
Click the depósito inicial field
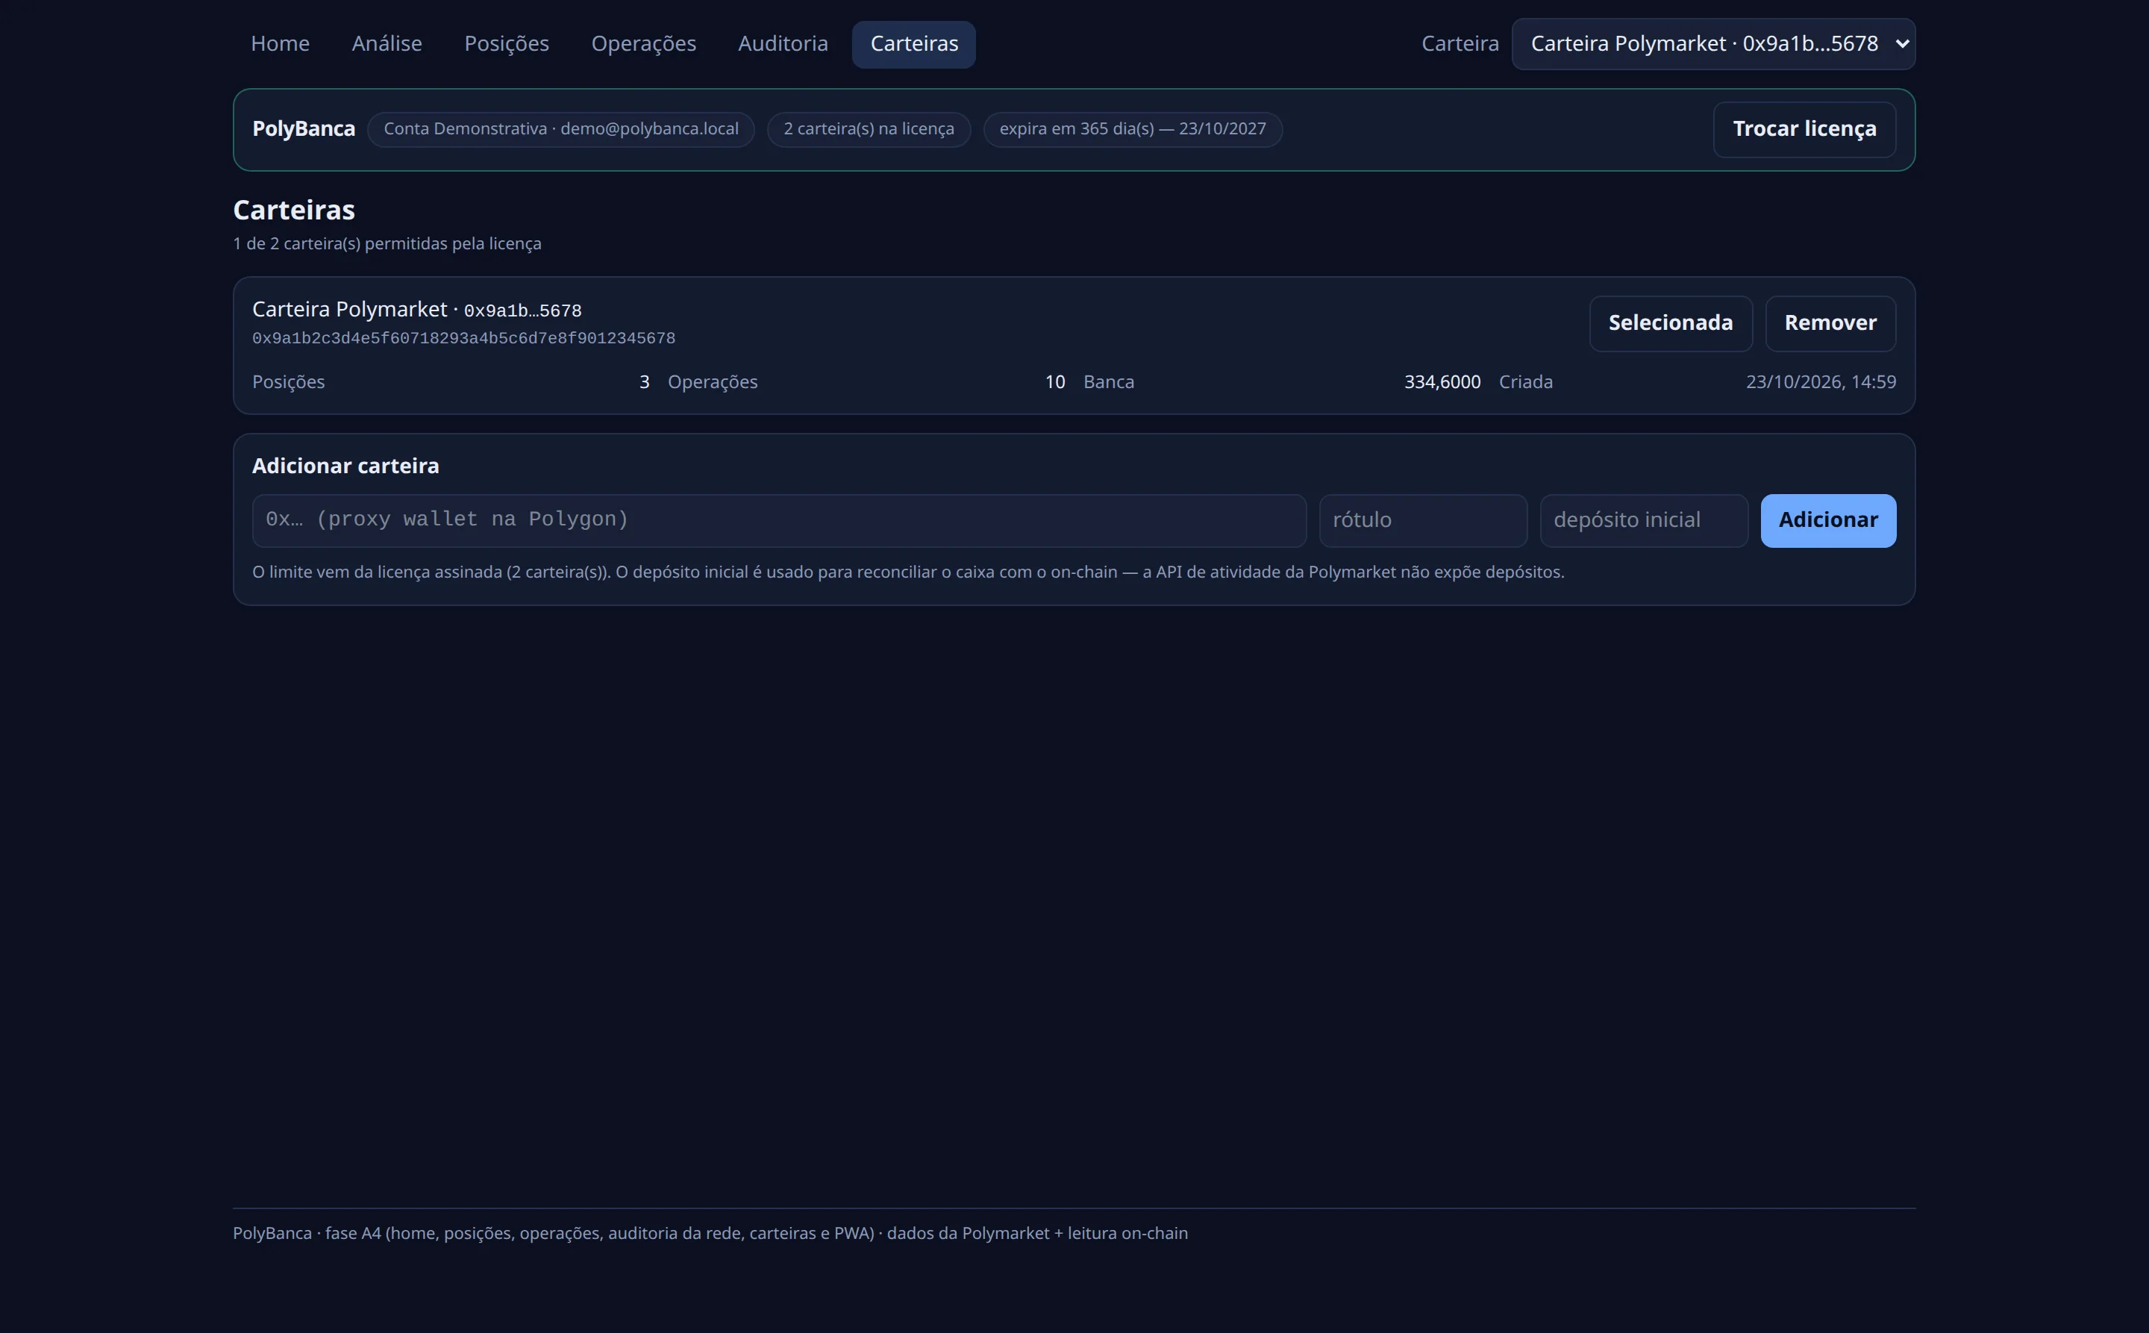coord(1643,520)
